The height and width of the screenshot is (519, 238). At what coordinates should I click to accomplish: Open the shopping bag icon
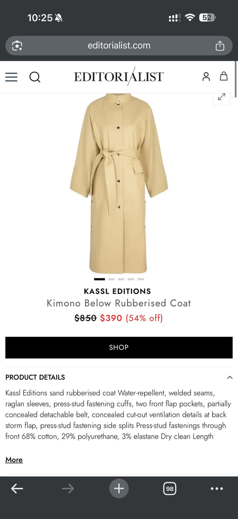click(224, 76)
